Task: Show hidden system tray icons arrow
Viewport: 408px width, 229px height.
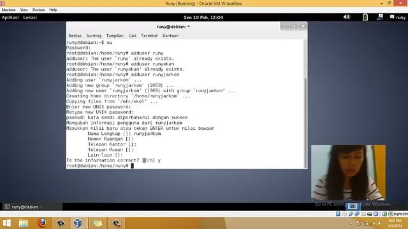Action: [x=351, y=223]
